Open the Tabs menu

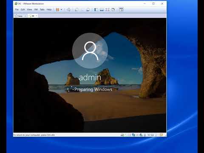(x=42, y=9)
